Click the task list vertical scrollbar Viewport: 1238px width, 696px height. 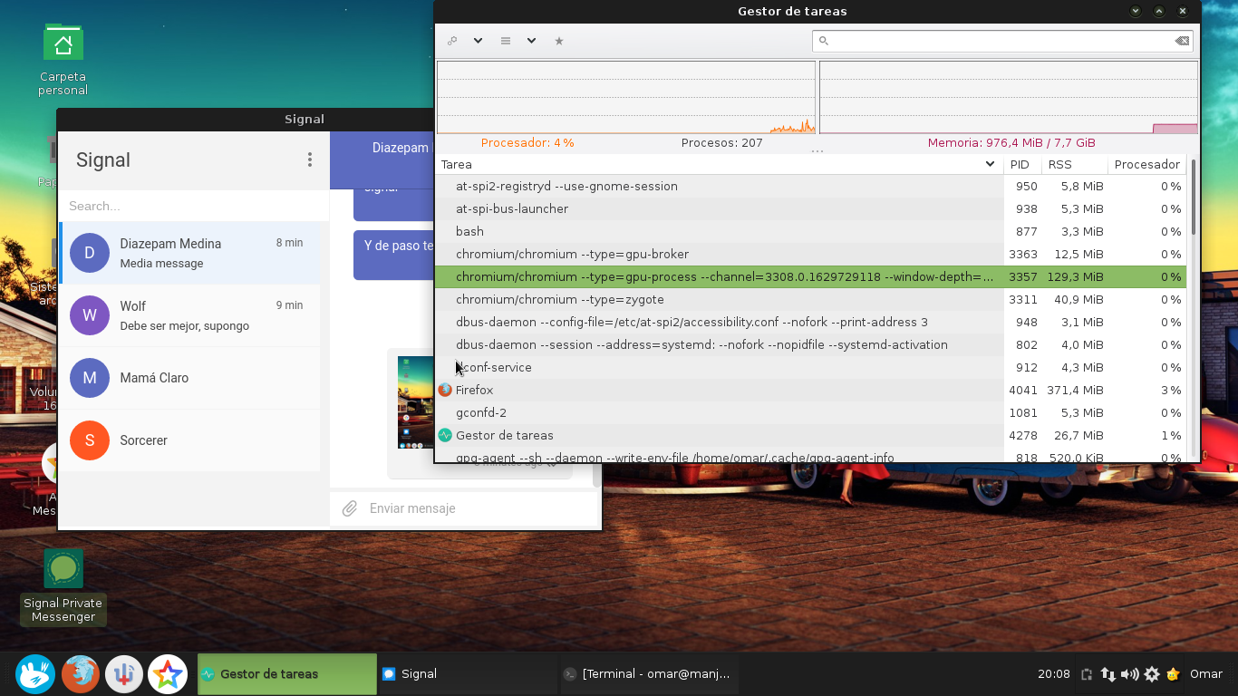click(x=1194, y=308)
